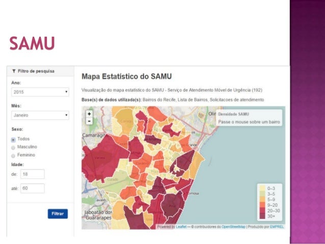This screenshot has height=244, width=325.
Task: Click the Sexo label
Action: 17,129
